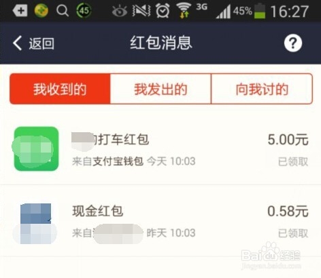321x278 pixels.
Task: Tap the Wi-Fi status icon
Action: (x=184, y=10)
